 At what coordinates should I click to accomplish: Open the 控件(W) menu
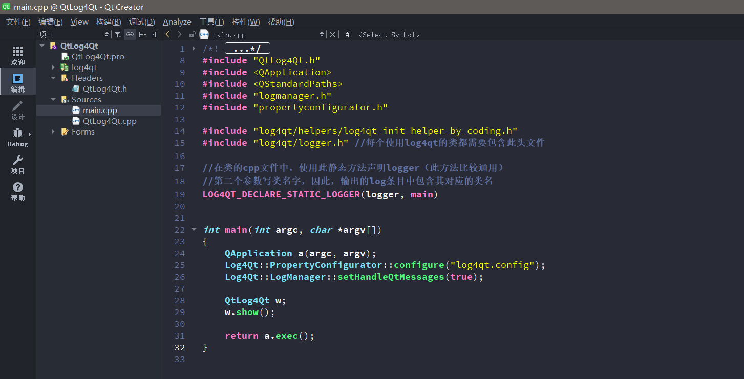[246, 21]
